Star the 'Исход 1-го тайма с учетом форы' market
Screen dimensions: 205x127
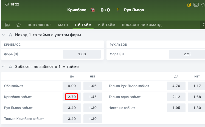pyautogui.click(x=10, y=35)
